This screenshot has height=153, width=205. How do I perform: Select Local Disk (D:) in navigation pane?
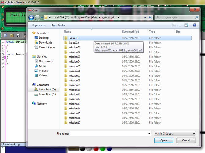pos(47,94)
